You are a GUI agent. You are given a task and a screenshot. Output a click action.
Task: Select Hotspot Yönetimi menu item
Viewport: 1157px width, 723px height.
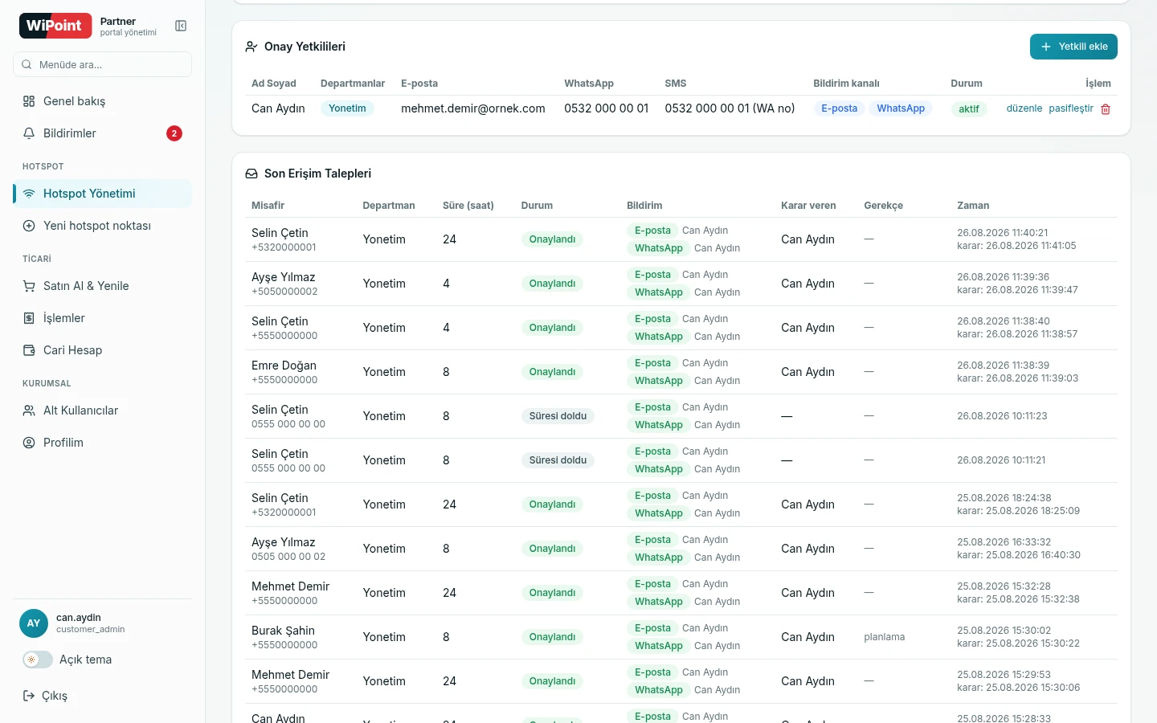[x=102, y=194]
